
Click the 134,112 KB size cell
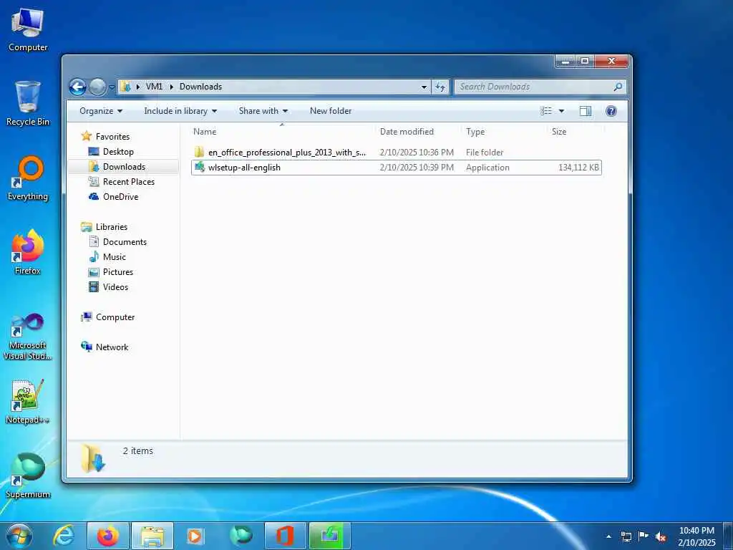[578, 168]
